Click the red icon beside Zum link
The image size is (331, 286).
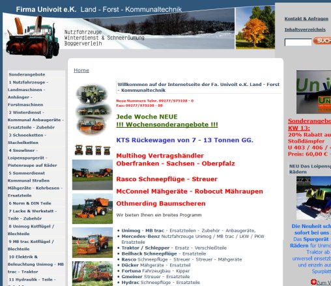point(313,282)
